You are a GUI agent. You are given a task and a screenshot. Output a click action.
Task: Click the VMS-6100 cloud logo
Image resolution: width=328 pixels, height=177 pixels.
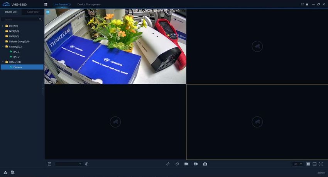pyautogui.click(x=6, y=4)
